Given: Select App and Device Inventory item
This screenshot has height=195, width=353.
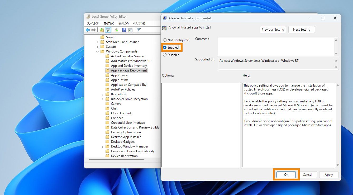Looking at the screenshot, I should coord(129,66).
